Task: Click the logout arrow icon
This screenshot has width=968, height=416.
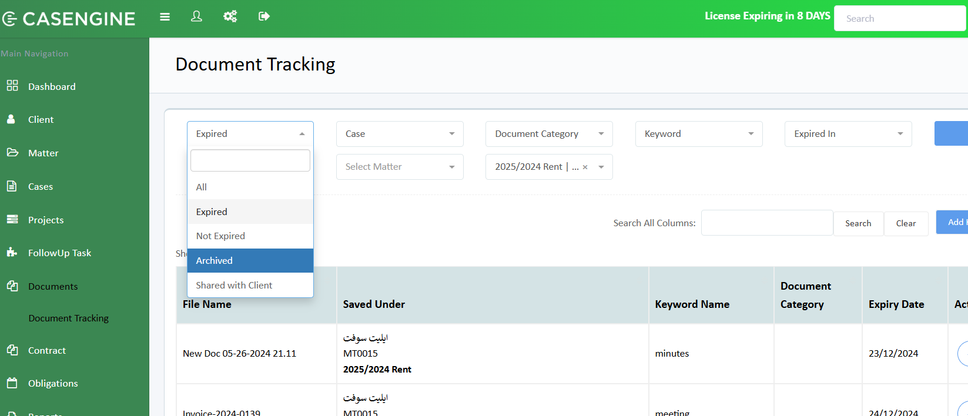Action: coord(264,16)
